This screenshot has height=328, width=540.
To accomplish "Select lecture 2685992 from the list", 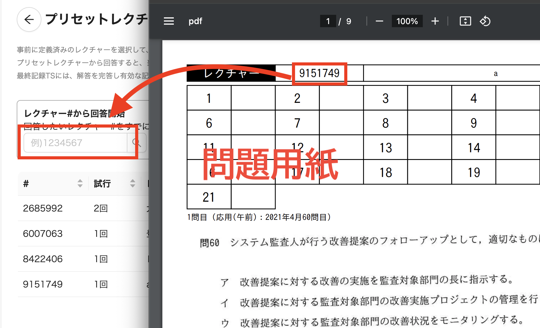I will click(42, 208).
